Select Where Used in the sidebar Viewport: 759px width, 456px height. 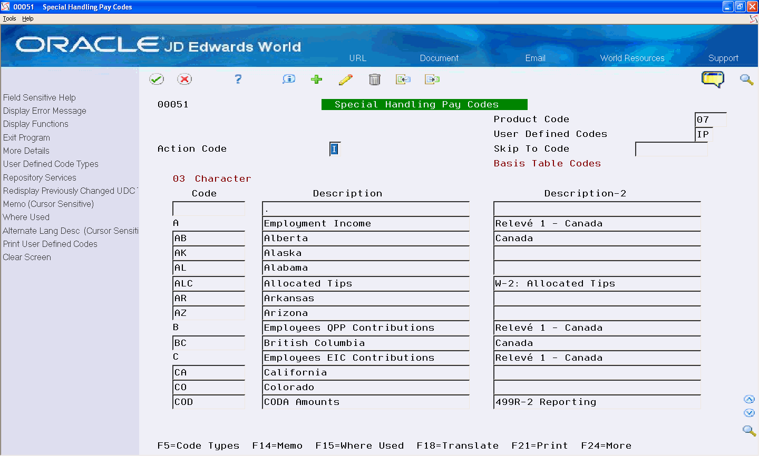[x=26, y=217]
